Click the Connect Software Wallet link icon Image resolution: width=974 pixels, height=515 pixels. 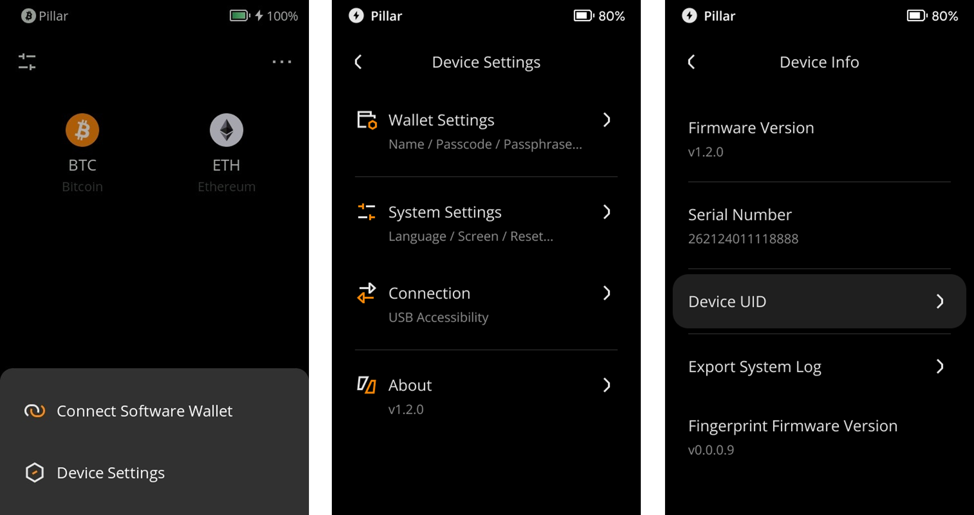35,411
